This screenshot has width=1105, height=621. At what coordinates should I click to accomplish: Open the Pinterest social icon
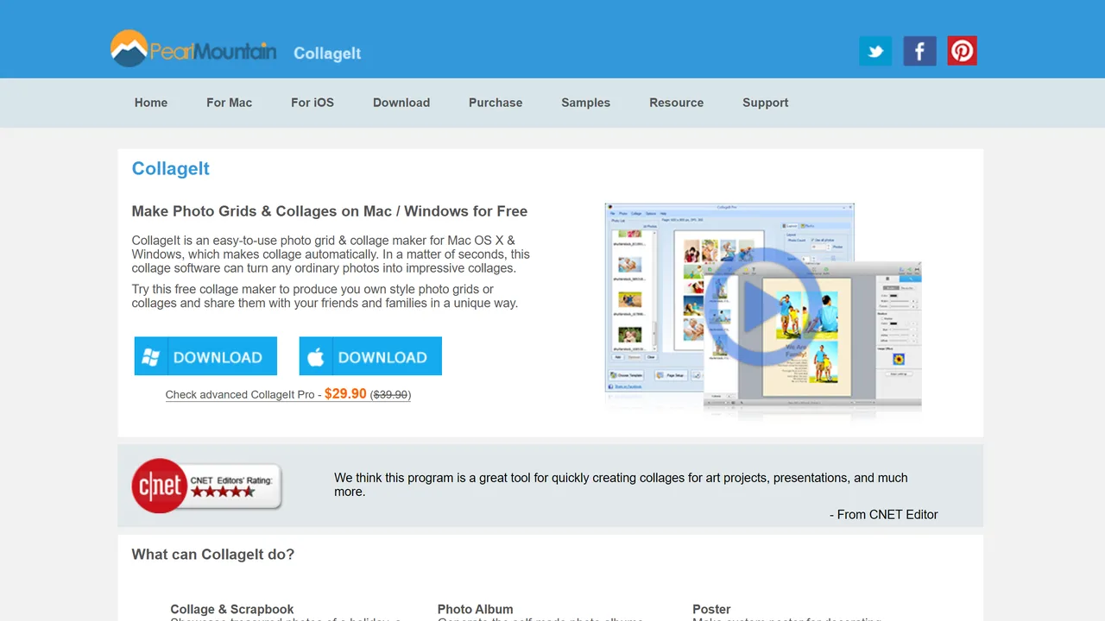[x=963, y=52]
